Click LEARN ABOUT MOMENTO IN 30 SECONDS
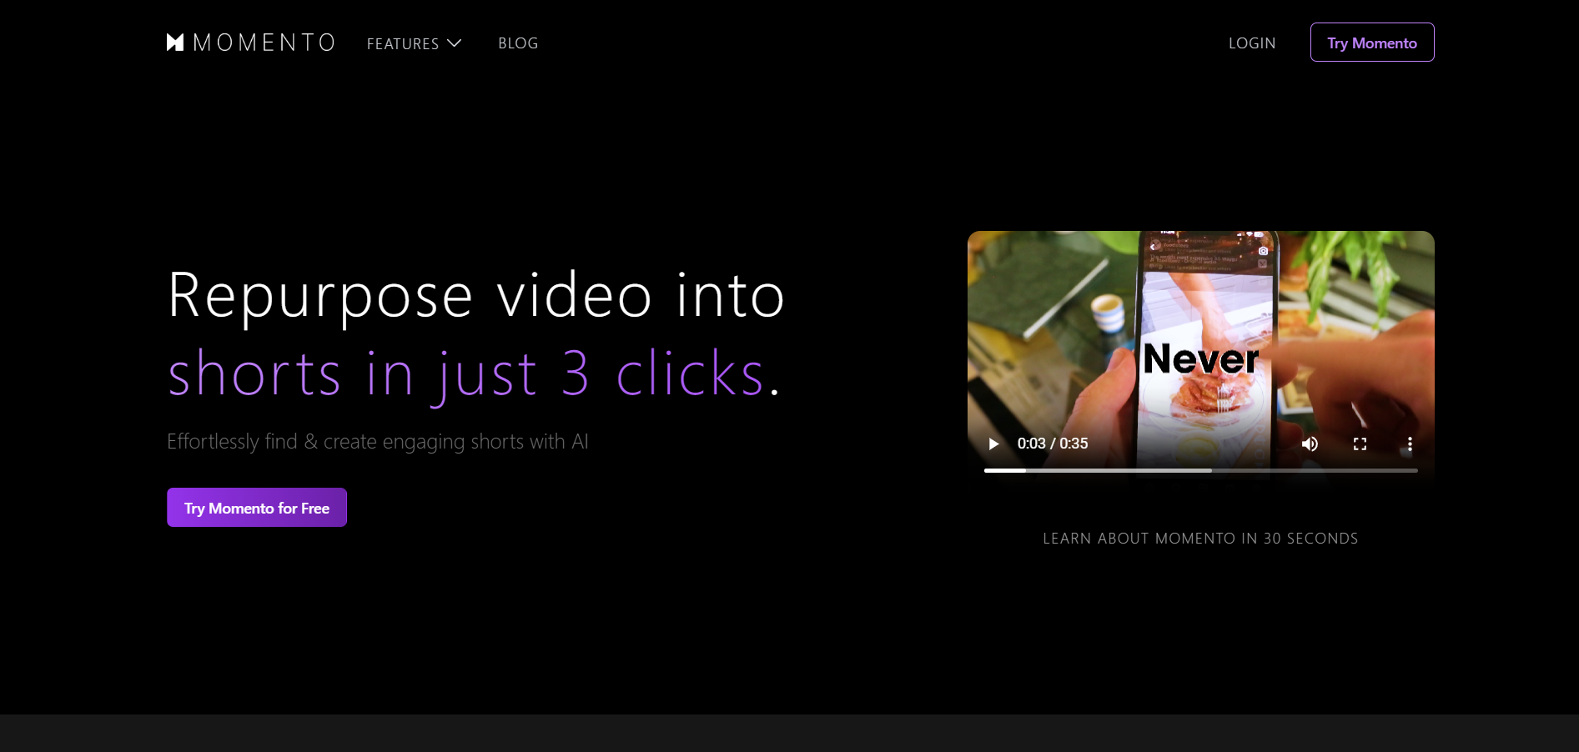Image resolution: width=1579 pixels, height=752 pixels. [x=1199, y=538]
